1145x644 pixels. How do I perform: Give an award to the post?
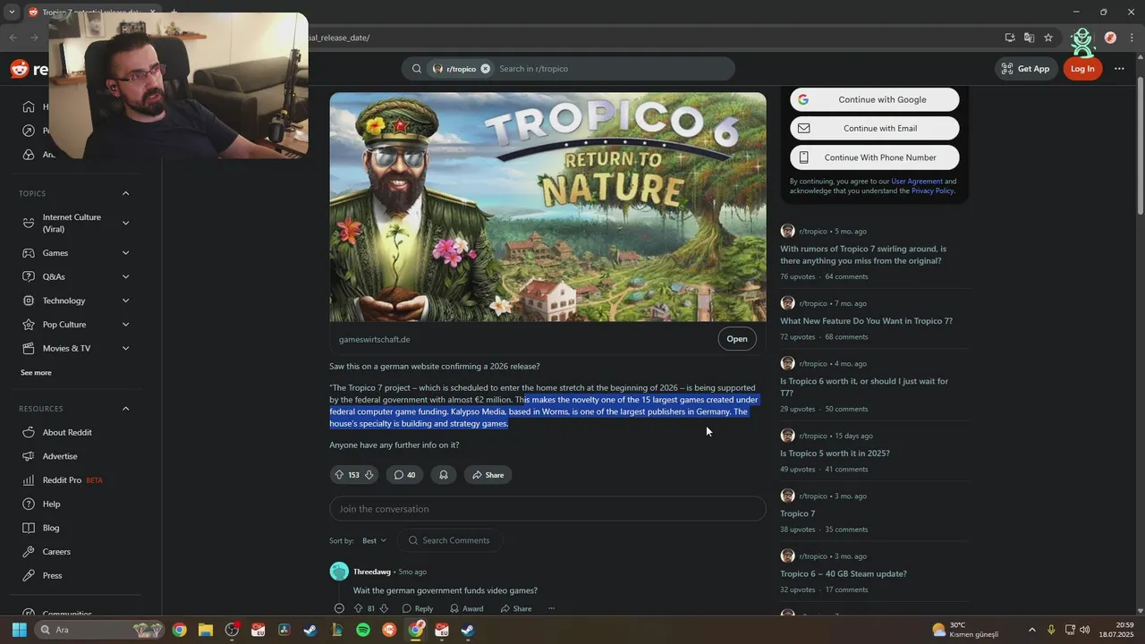point(444,475)
